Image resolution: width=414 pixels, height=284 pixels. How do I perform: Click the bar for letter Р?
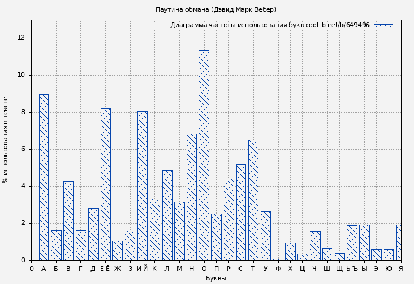click(x=228, y=220)
